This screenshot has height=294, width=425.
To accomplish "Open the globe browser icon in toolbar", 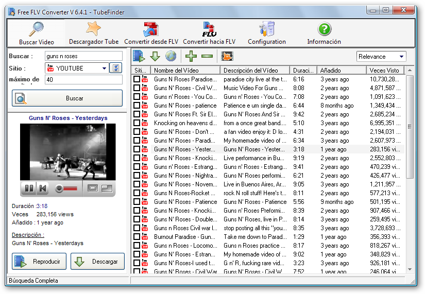I will point(171,56).
